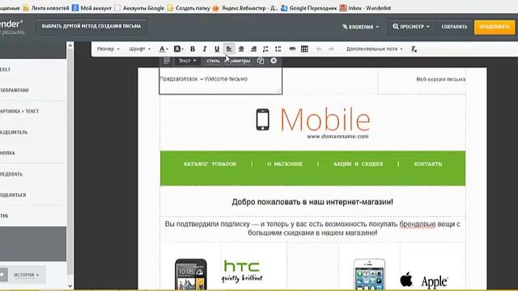This screenshot has height=291, width=518.
Task: Insert a bulleted list
Action: (278, 49)
